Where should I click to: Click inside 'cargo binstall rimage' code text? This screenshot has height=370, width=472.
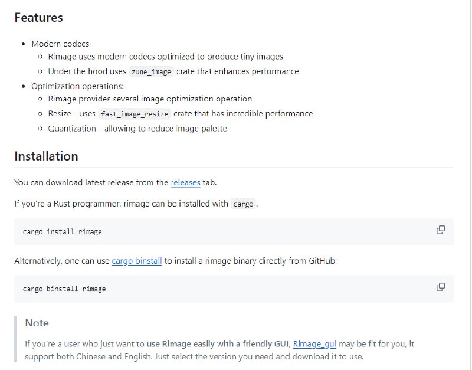(x=64, y=289)
